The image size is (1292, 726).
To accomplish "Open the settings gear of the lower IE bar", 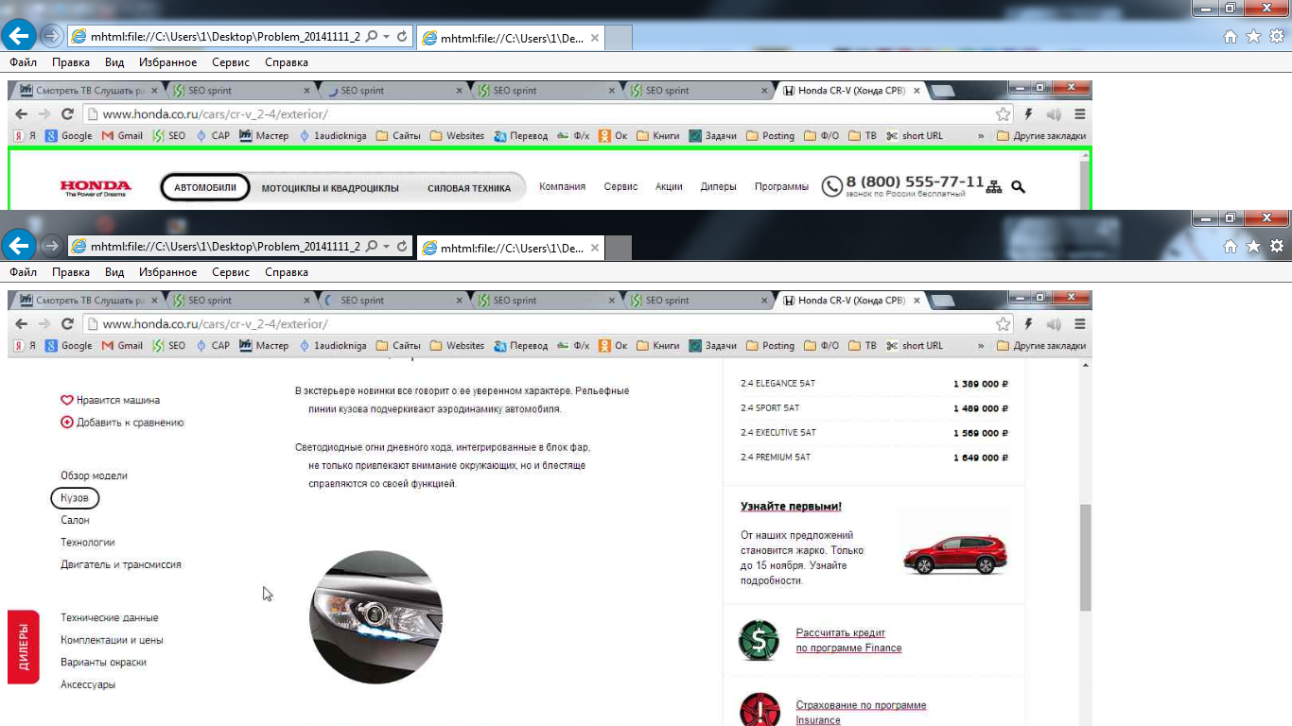I will point(1277,247).
